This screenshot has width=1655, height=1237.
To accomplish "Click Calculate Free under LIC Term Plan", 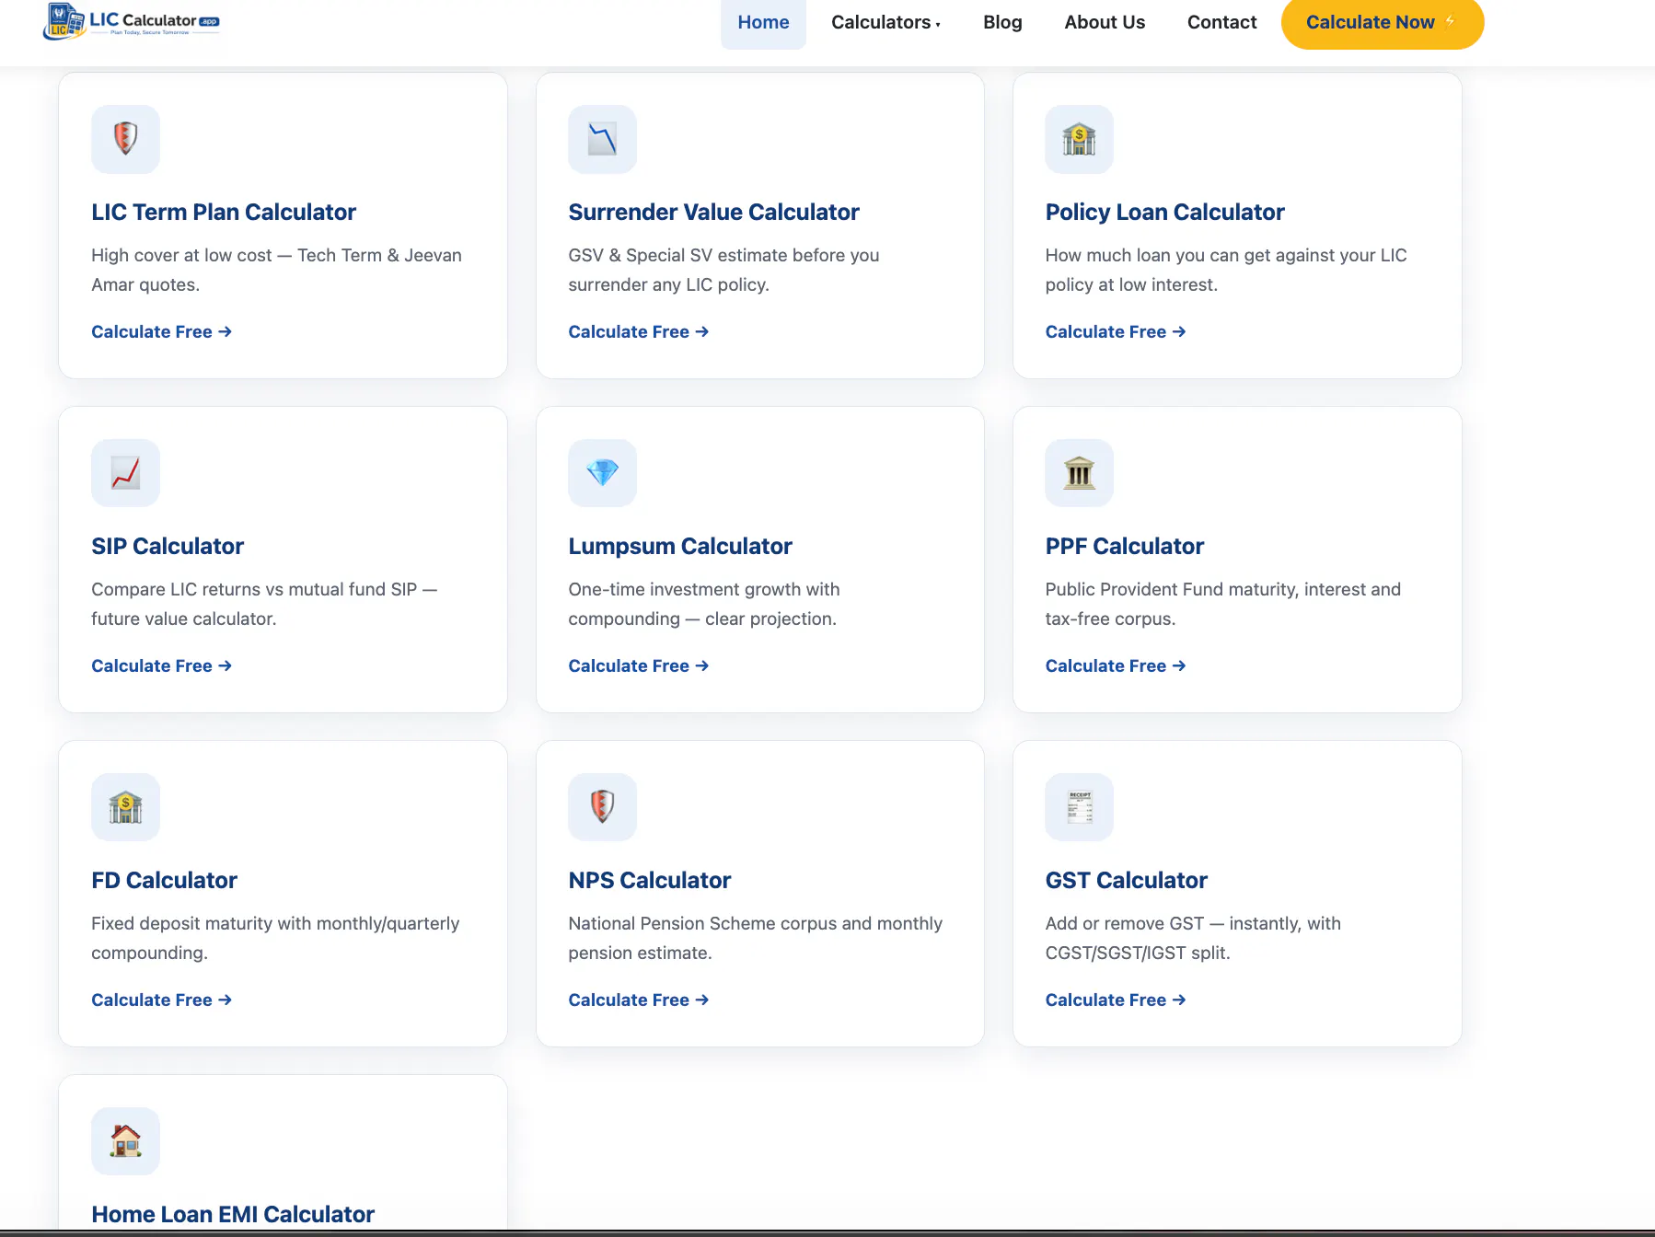I will (x=161, y=332).
